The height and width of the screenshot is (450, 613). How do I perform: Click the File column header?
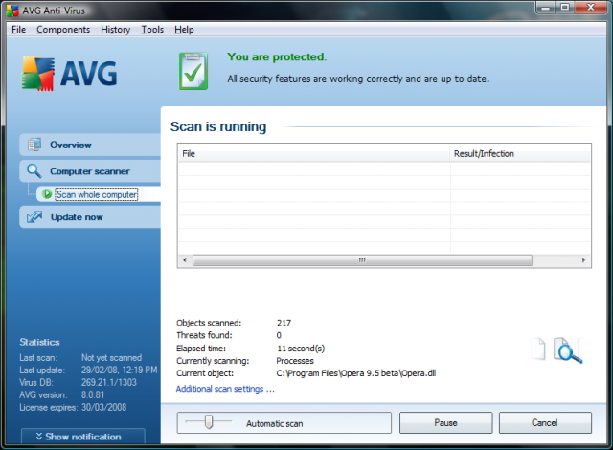click(x=314, y=153)
